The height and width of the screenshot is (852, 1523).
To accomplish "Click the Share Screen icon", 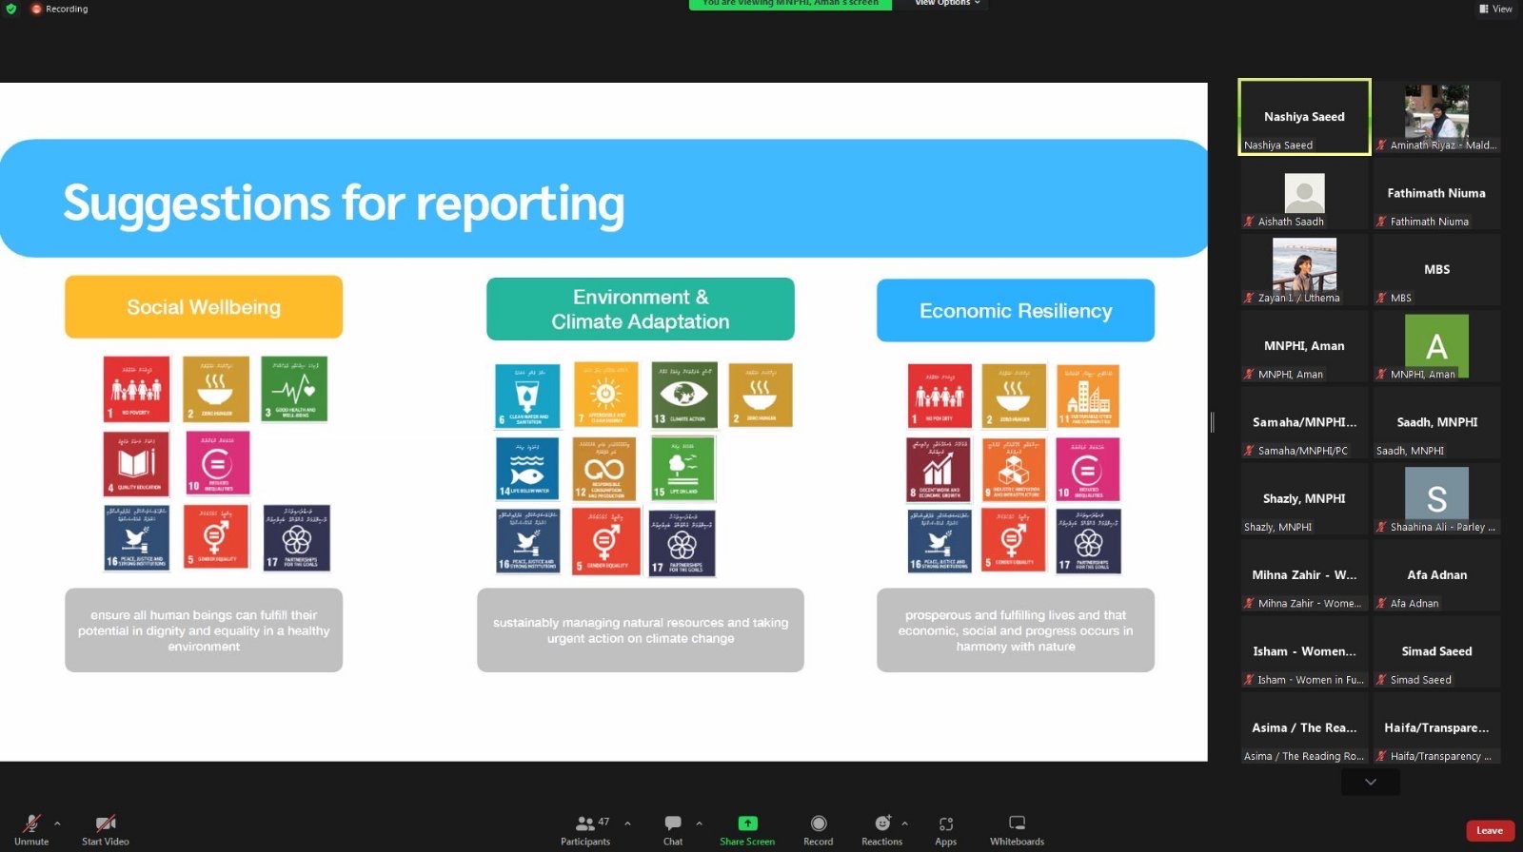I will [747, 823].
